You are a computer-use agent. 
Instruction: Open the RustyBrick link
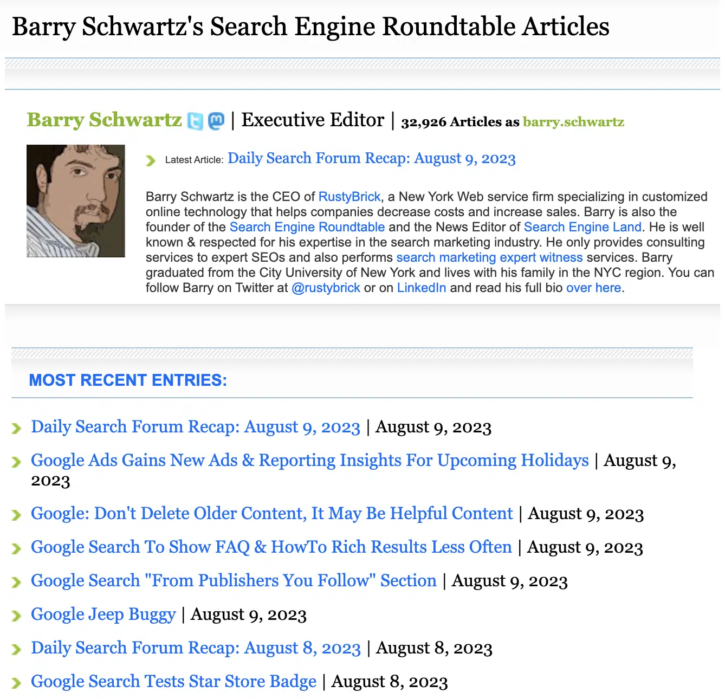(x=349, y=197)
